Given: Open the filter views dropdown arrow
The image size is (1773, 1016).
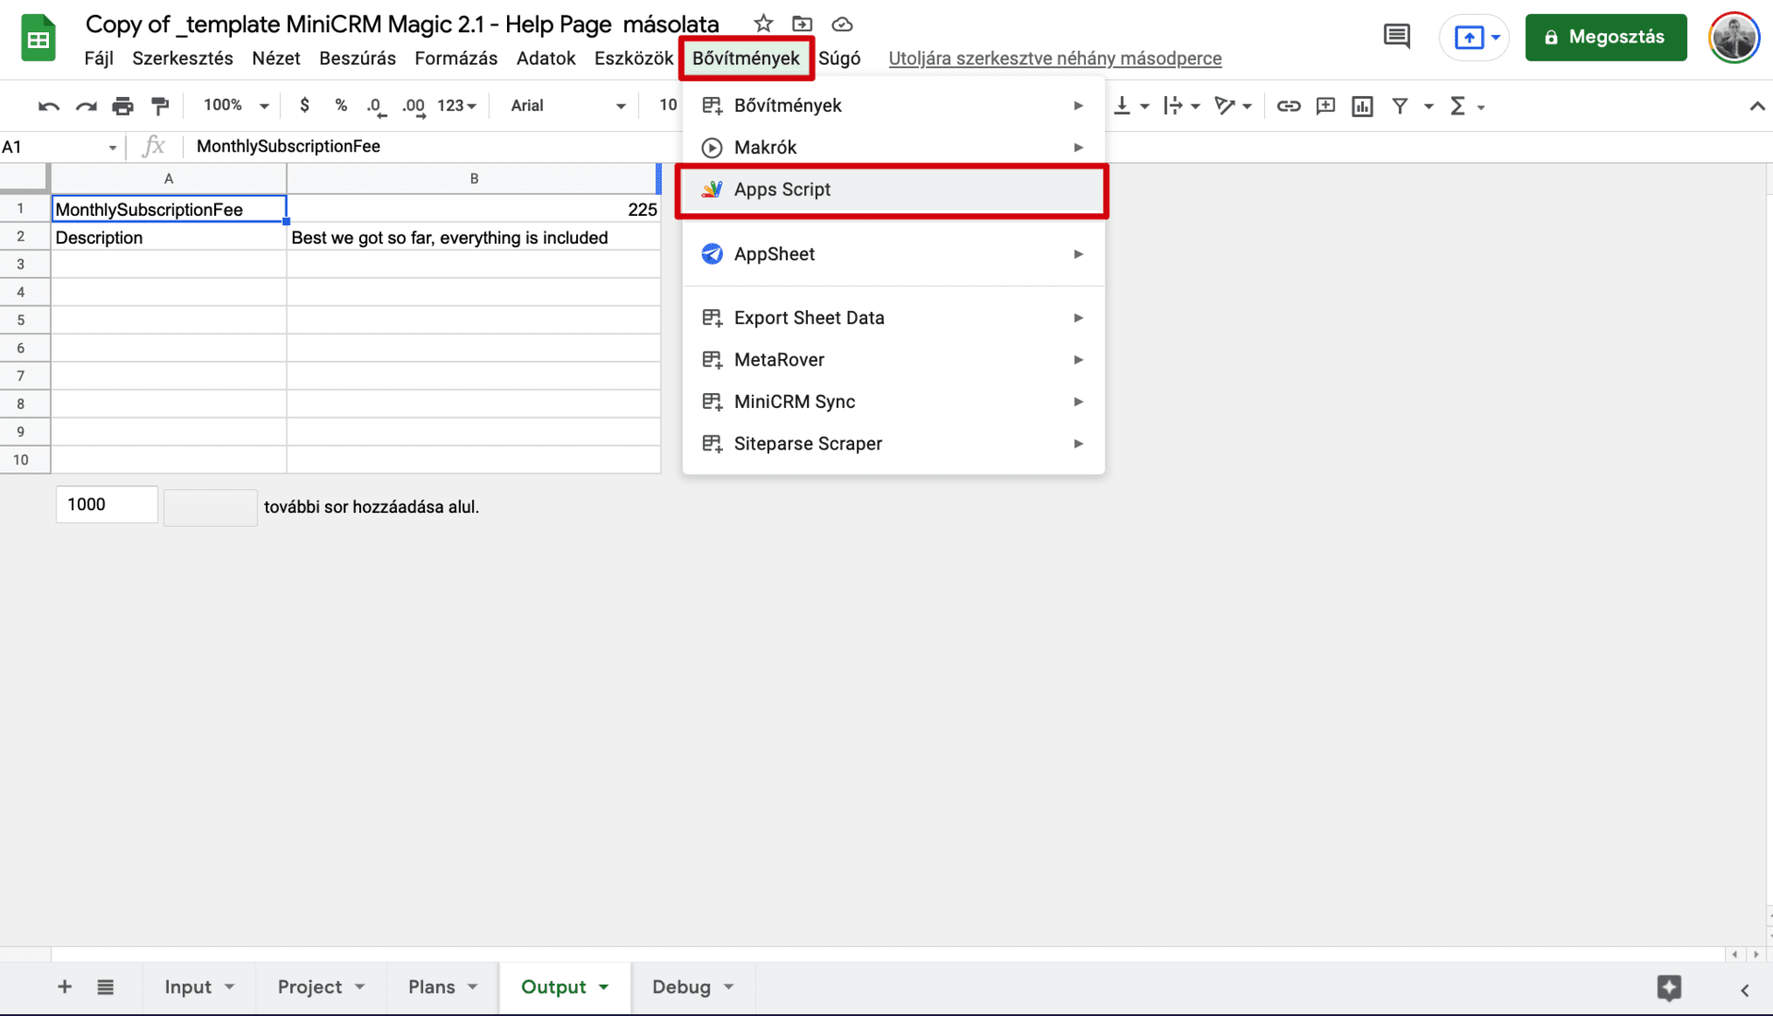Looking at the screenshot, I should point(1429,106).
